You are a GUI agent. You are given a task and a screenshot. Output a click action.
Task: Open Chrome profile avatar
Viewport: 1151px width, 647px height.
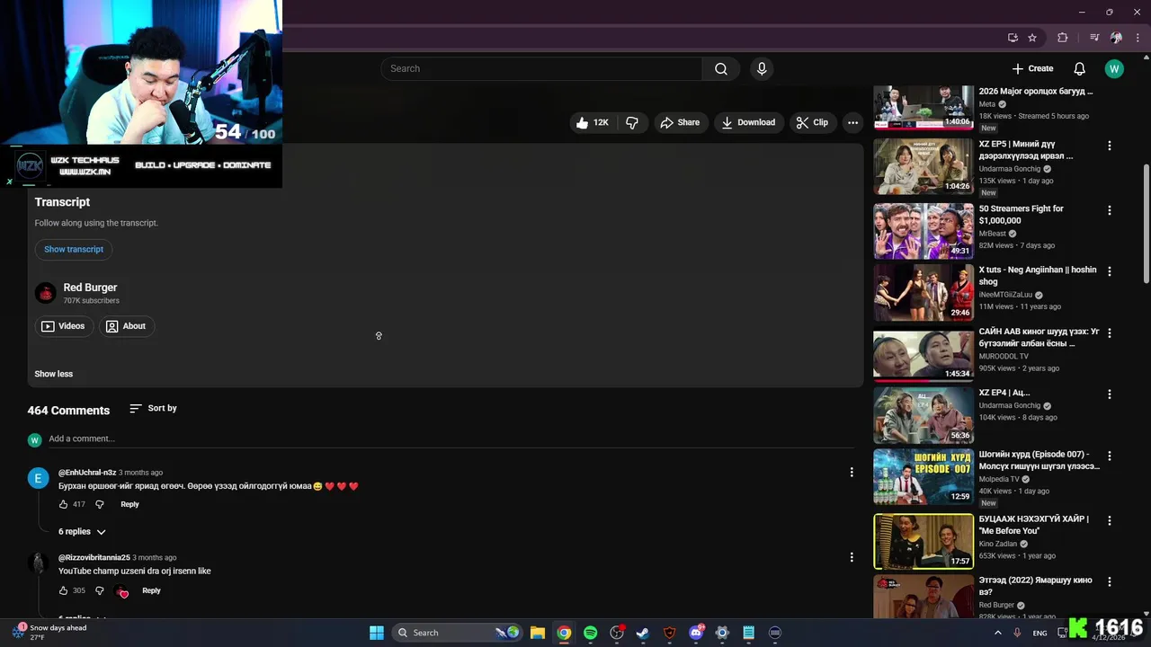1116,38
